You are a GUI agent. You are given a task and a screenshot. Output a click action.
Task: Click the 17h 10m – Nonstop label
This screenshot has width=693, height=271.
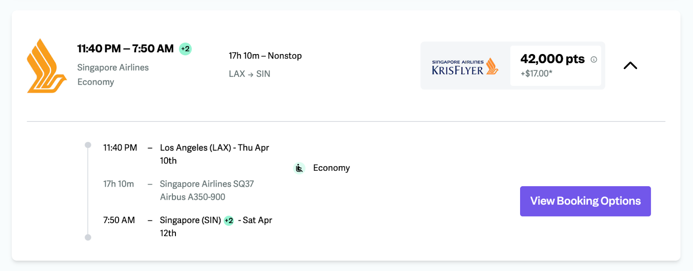tap(265, 56)
